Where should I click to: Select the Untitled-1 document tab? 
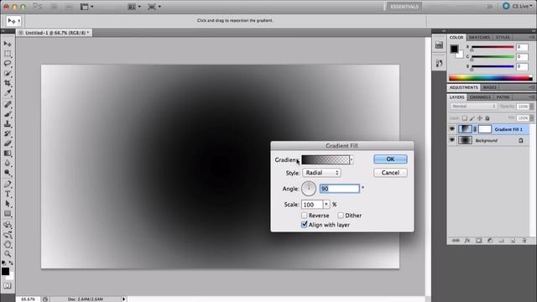coord(54,33)
